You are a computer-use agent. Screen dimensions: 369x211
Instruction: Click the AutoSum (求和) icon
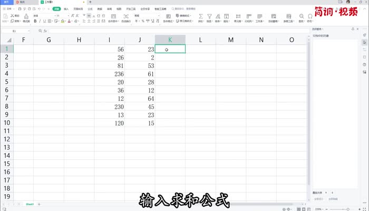click(x=201, y=16)
